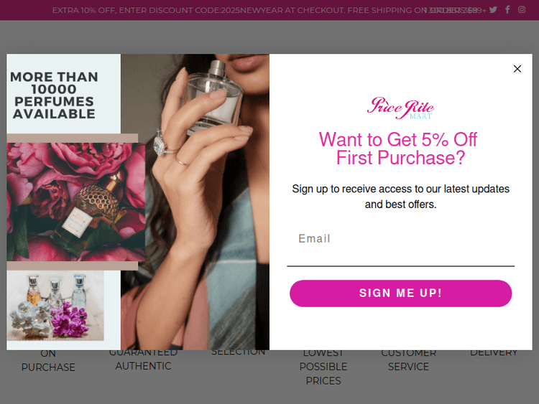
Task: Click the On Purchase label
Action: pos(48,360)
